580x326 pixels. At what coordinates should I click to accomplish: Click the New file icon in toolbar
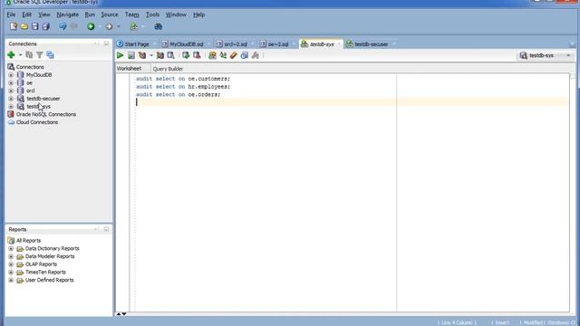click(14, 26)
